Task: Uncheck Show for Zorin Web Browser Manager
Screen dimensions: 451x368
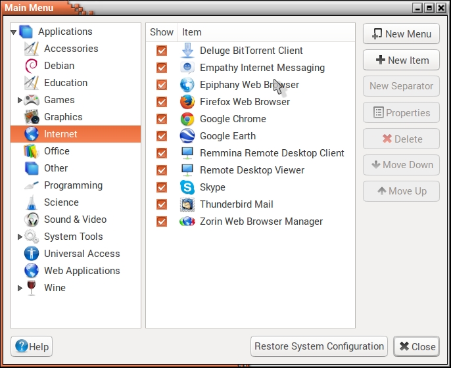Action: pyautogui.click(x=162, y=221)
